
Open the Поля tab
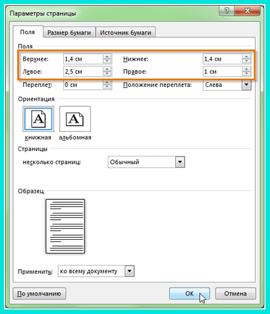tap(27, 32)
